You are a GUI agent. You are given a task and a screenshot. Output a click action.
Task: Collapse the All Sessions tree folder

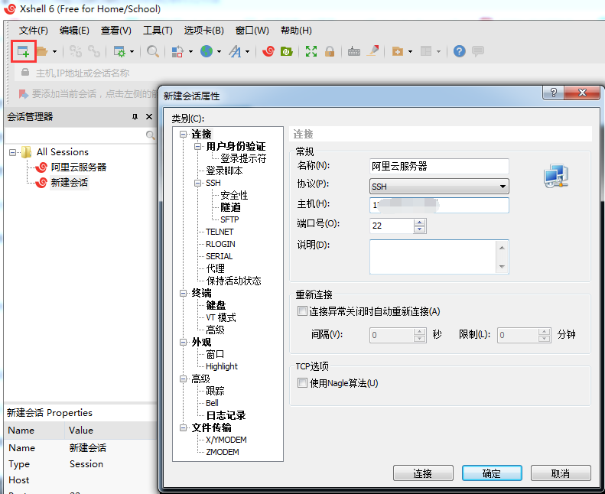tap(13, 152)
